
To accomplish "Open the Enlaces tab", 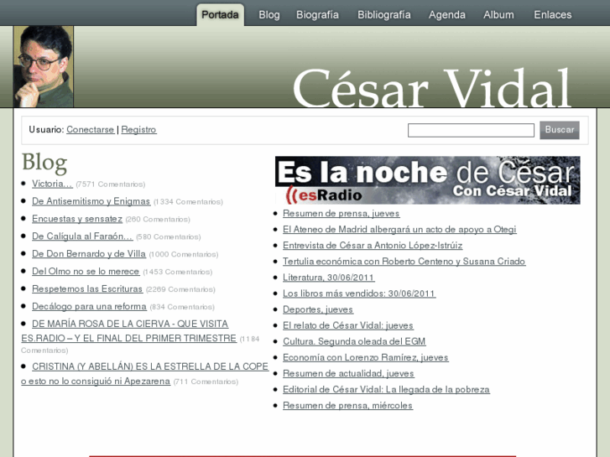I will (x=553, y=15).
